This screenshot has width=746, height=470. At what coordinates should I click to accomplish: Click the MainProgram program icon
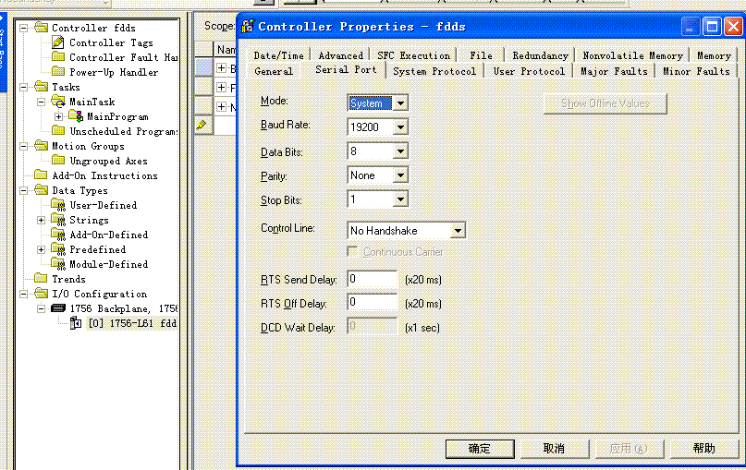coord(76,116)
